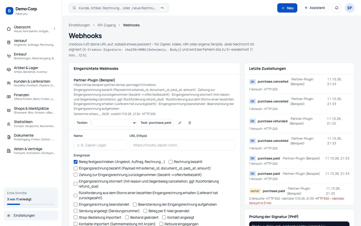361x226 pixels.
Task: Click the ⌘K shortcut badge in search
Action: [162, 8]
